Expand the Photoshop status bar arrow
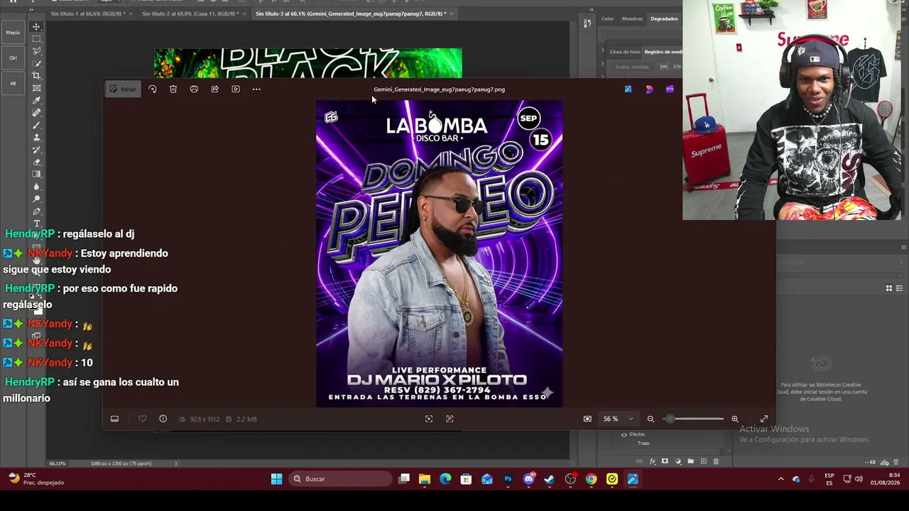 tap(176, 463)
